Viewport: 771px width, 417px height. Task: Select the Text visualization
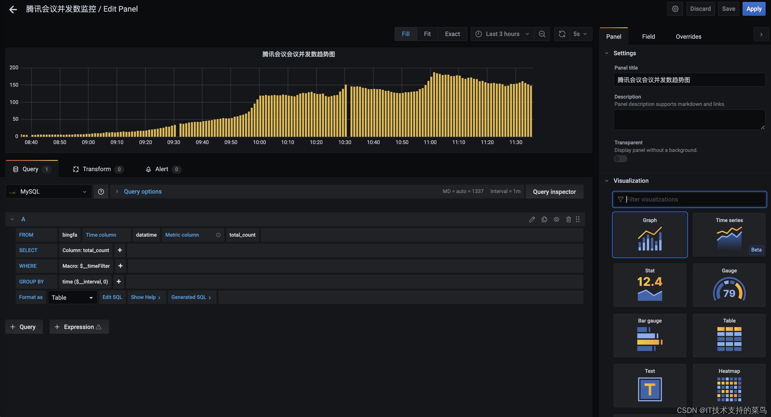tap(650, 386)
